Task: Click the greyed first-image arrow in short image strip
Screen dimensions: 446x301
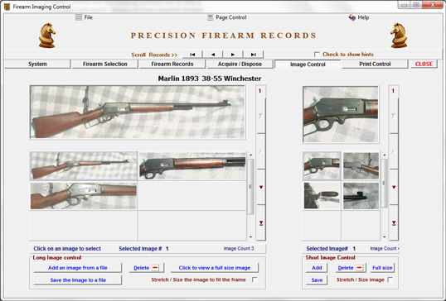Action: coord(394,116)
